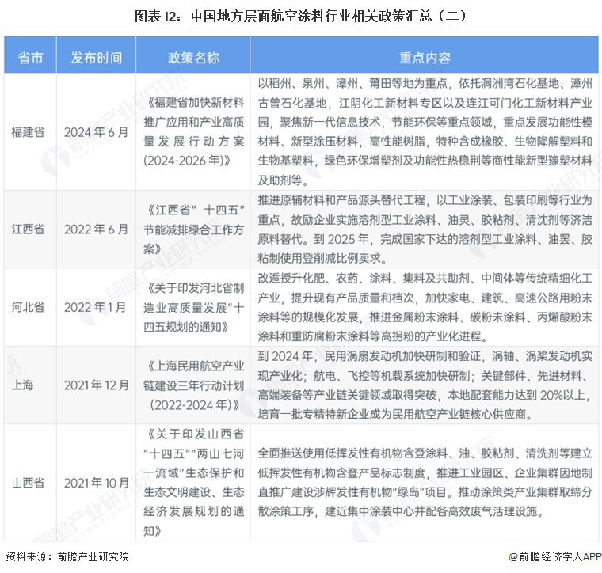Click the Shanxi content starting 全面推进使用低挥发性
The image size is (602, 573).
click(425, 483)
